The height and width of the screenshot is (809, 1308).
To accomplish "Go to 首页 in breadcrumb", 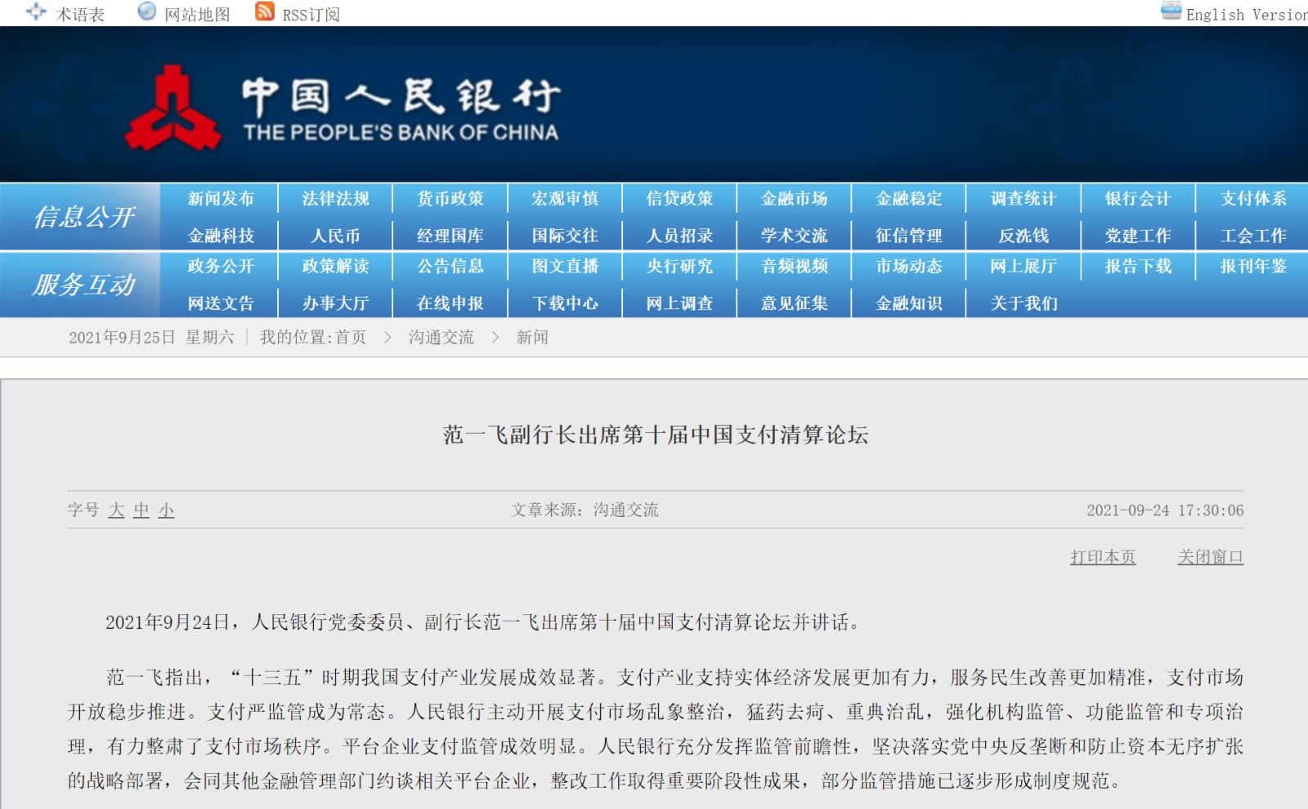I will coord(351,338).
